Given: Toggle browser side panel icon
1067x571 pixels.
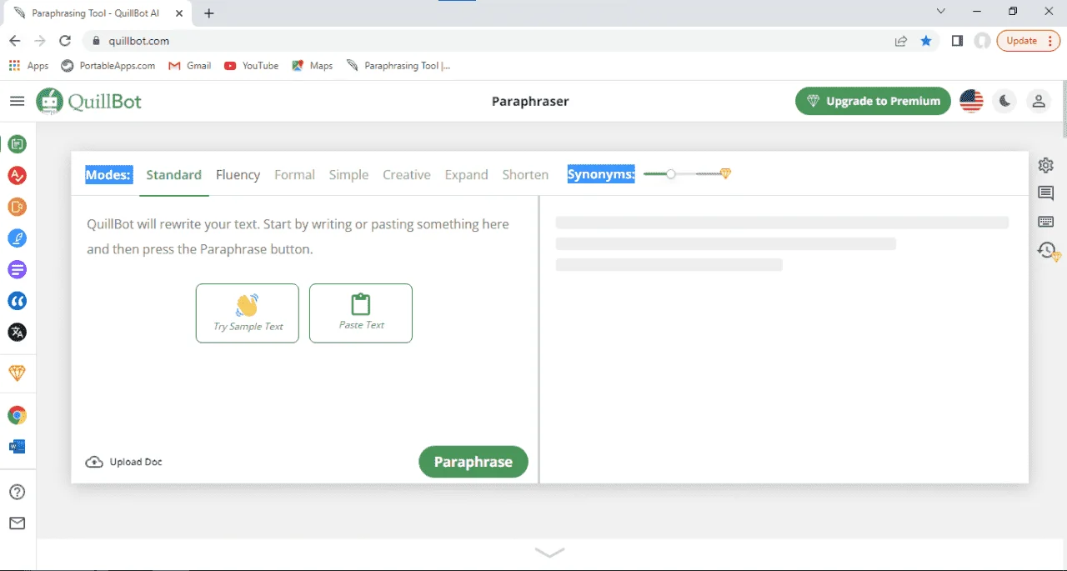Looking at the screenshot, I should click(957, 41).
